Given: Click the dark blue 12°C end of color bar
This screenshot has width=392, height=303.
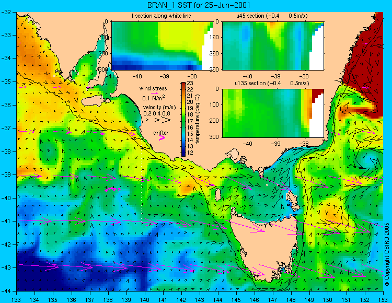Looking at the screenshot, I should pos(183,154).
